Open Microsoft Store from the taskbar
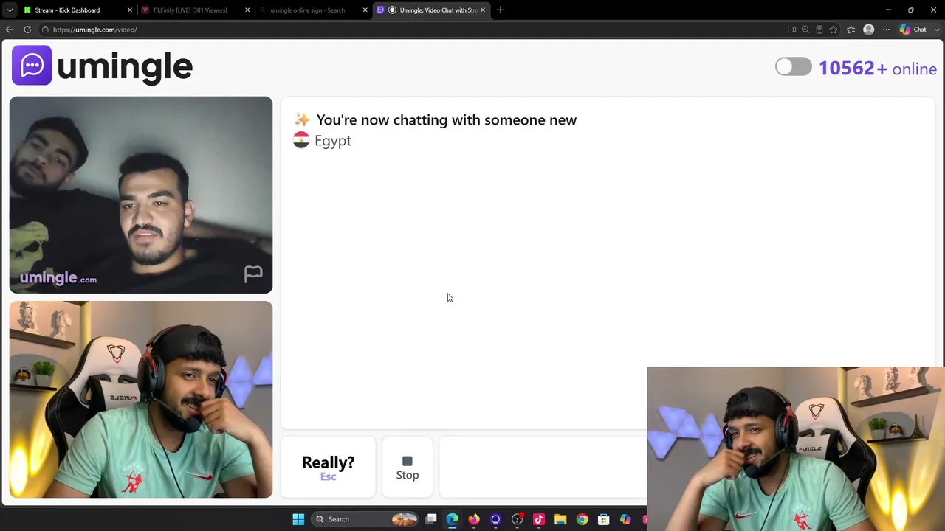 [x=604, y=519]
